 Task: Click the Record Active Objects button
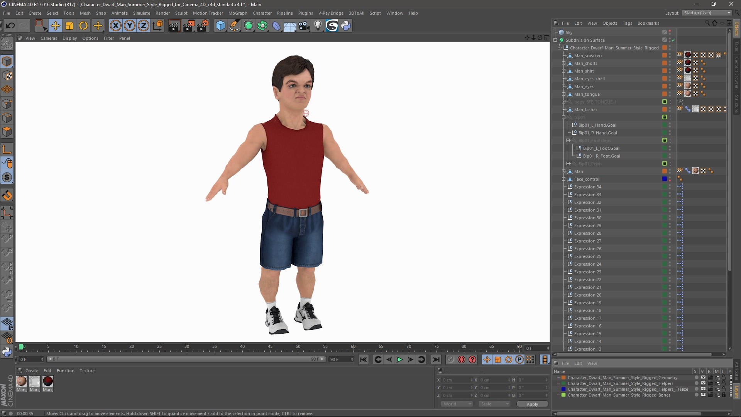tap(450, 359)
